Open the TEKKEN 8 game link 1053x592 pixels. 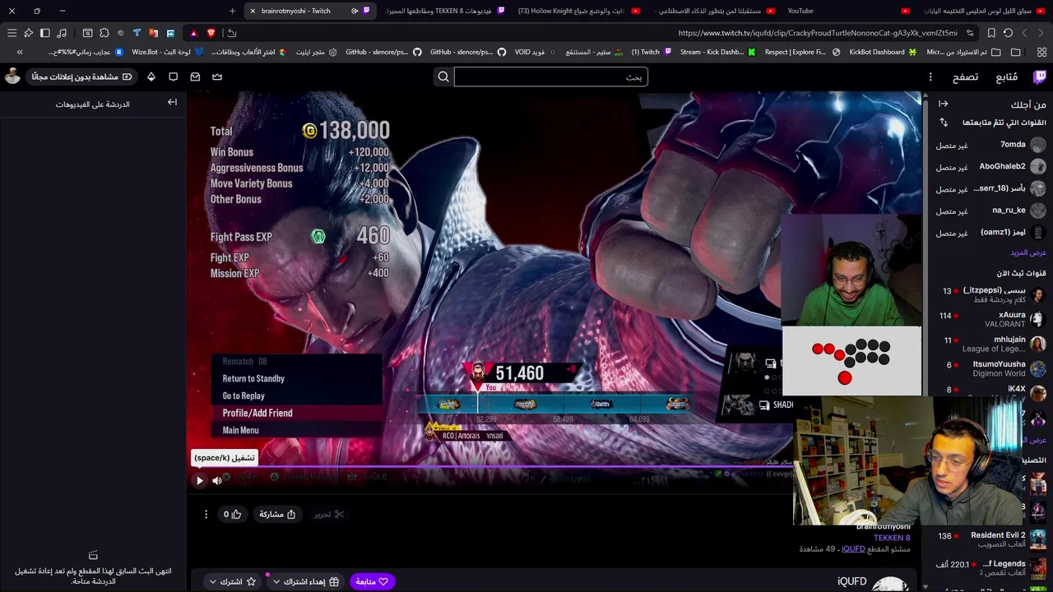coord(892,538)
